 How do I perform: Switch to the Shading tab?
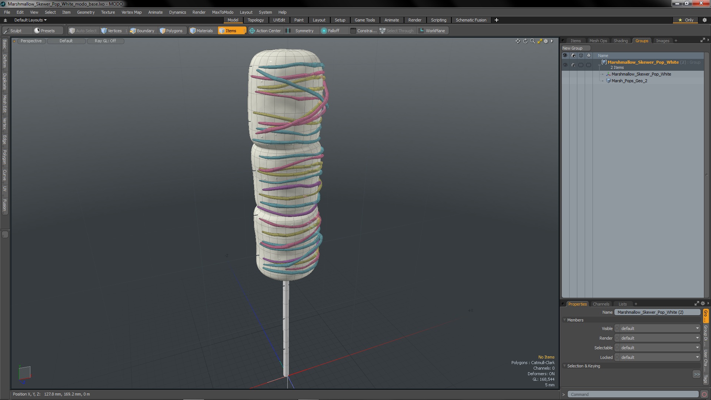pyautogui.click(x=620, y=41)
